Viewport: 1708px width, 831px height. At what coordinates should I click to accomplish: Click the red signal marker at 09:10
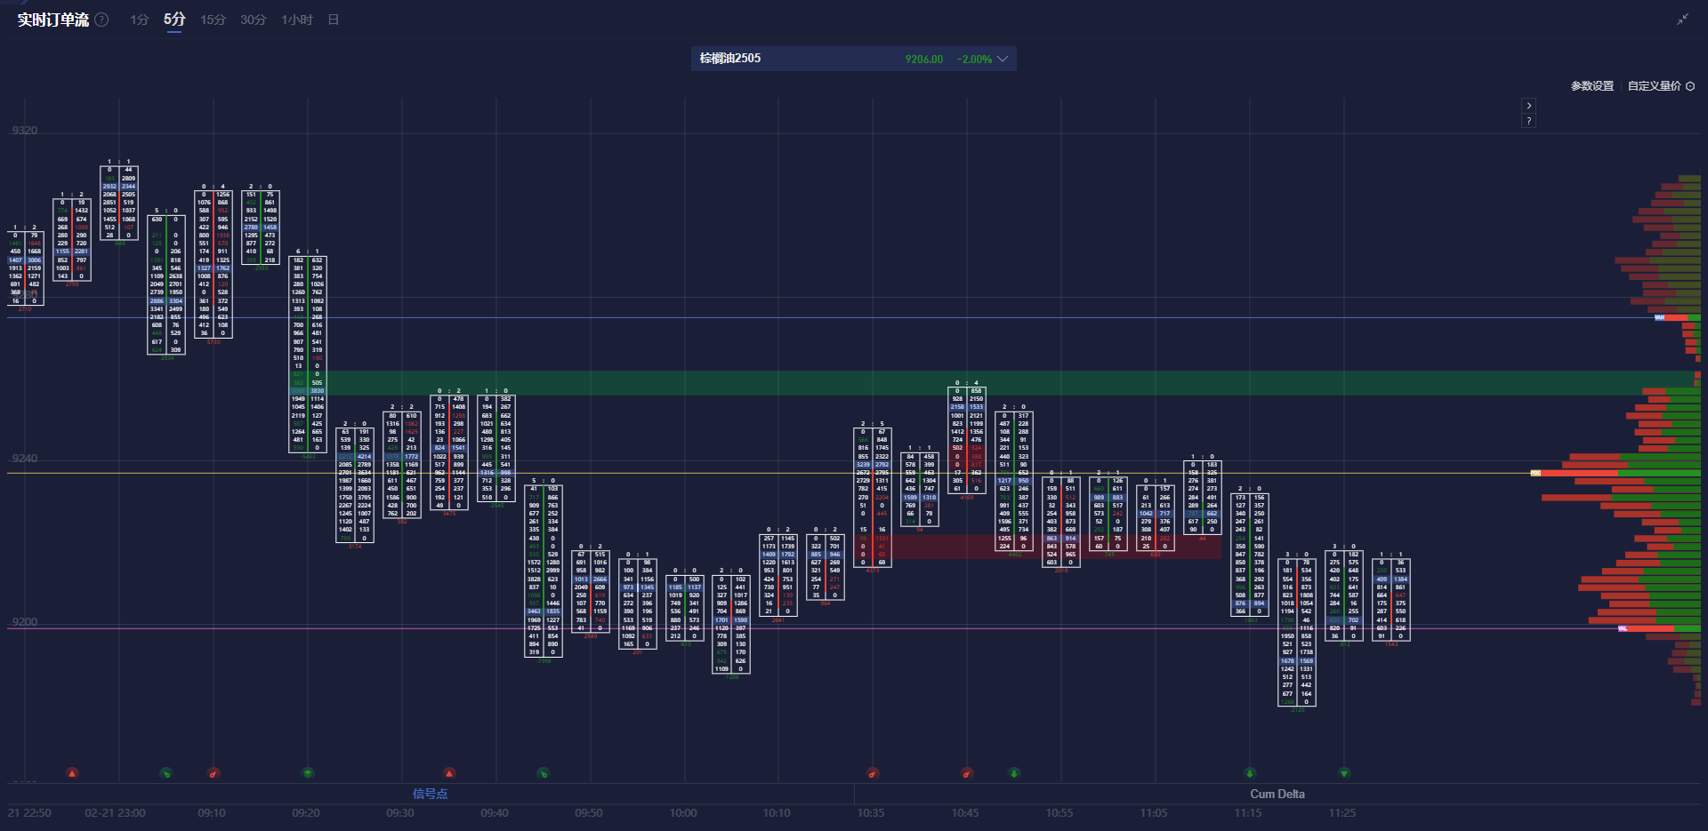(213, 773)
